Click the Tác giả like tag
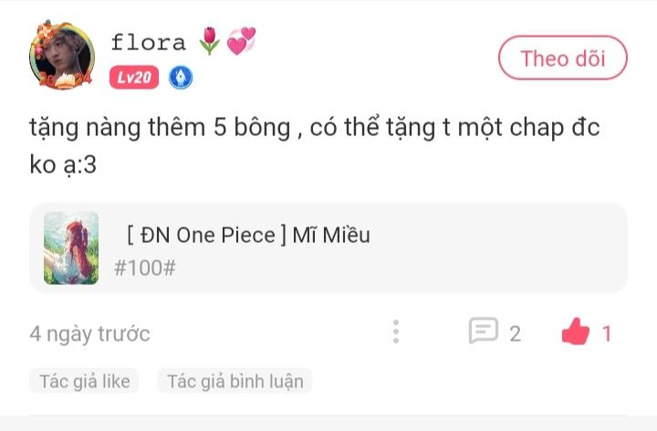This screenshot has height=431, width=657. pos(84,381)
